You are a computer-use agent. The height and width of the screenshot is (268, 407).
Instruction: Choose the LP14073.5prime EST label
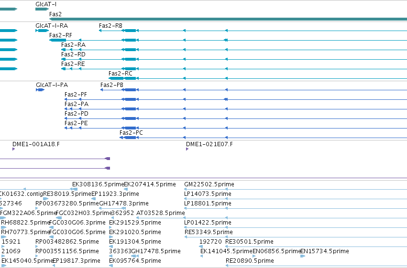click(208, 194)
